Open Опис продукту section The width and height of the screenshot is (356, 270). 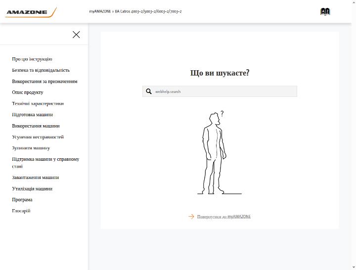(x=28, y=92)
